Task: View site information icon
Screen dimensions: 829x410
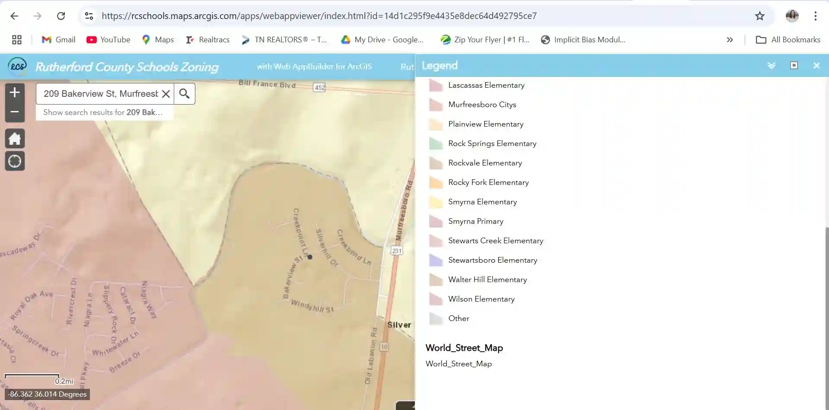Action: pyautogui.click(x=89, y=16)
